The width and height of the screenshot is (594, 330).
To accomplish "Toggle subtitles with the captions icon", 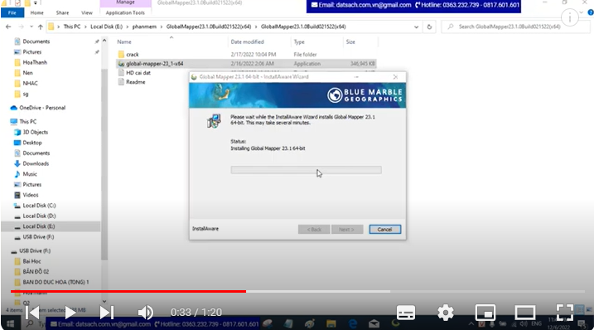I will [x=406, y=313].
